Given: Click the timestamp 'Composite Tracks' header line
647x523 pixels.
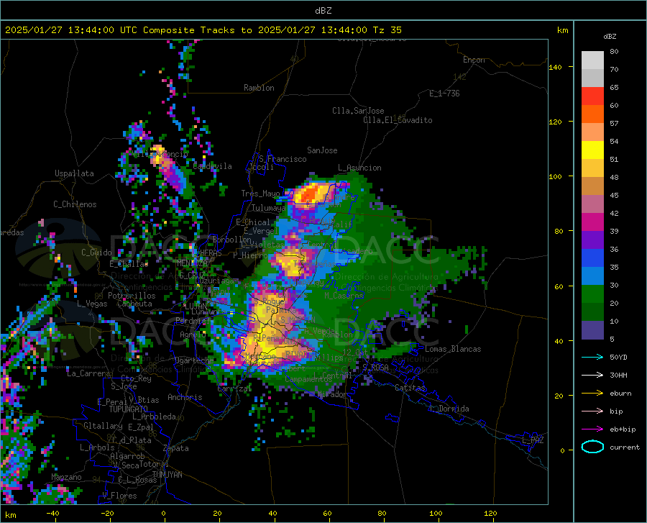Looking at the screenshot, I should click(x=203, y=30).
